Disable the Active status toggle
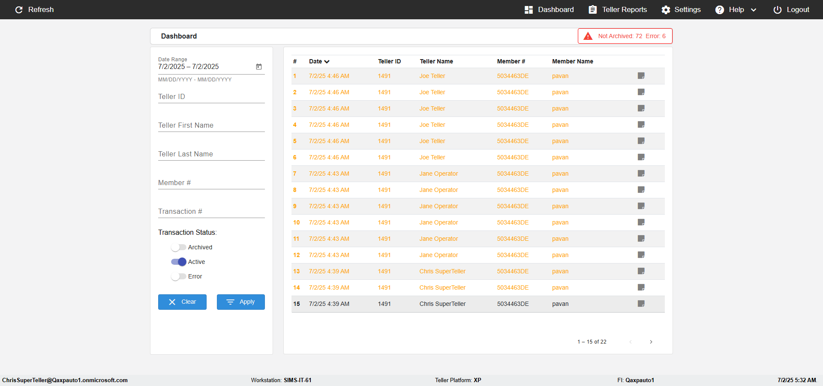The height and width of the screenshot is (386, 823). pyautogui.click(x=178, y=262)
